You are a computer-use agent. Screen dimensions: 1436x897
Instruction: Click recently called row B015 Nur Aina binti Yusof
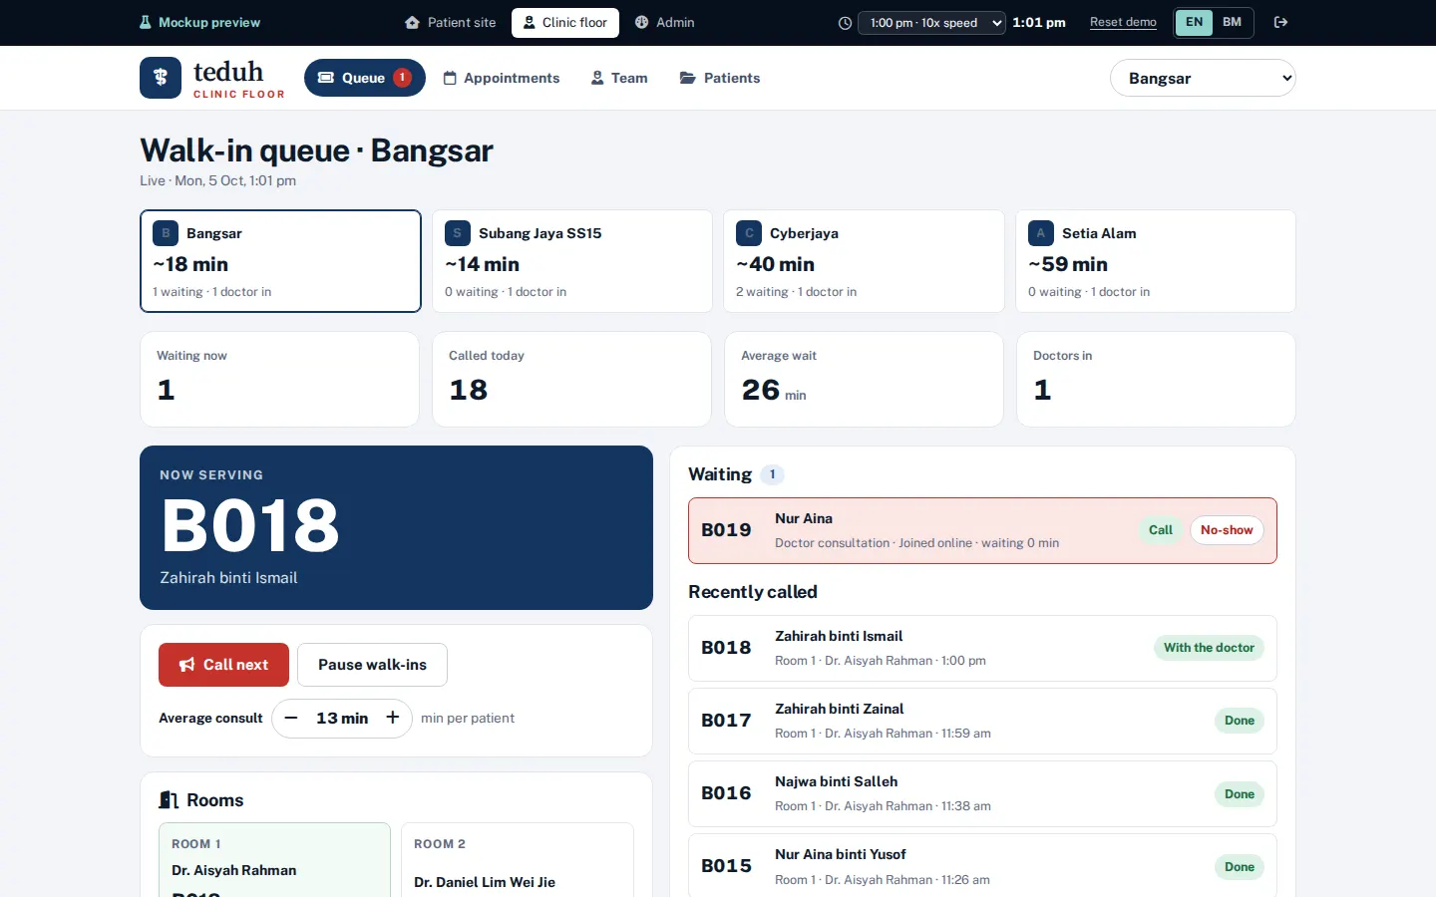point(982,866)
